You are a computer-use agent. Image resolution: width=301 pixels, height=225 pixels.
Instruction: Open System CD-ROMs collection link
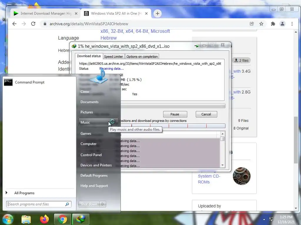point(209,179)
